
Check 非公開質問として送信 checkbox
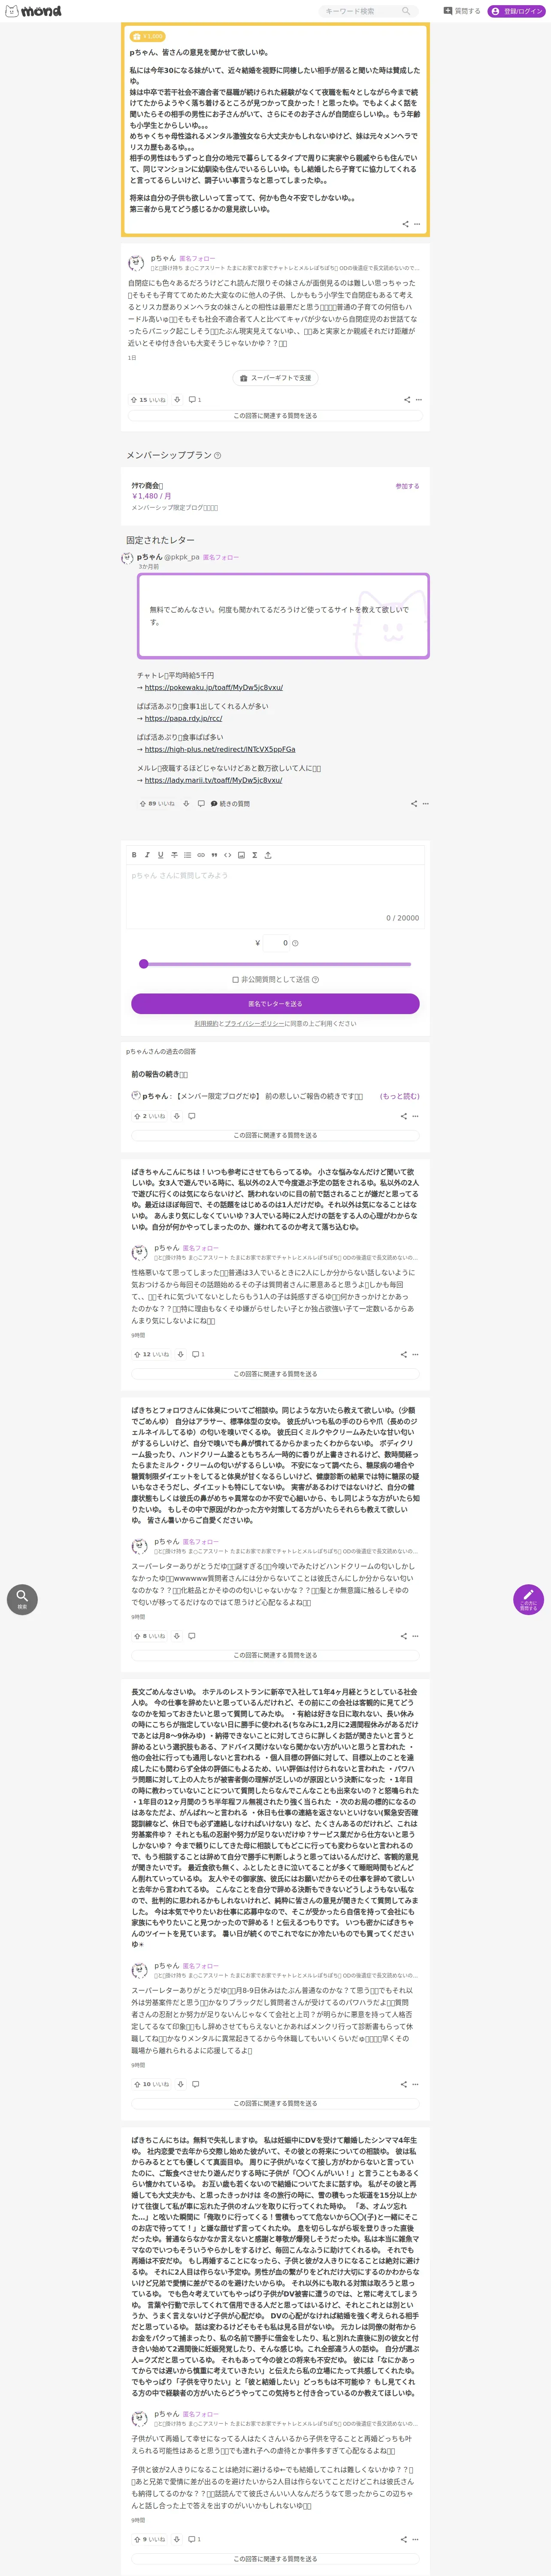click(x=235, y=980)
